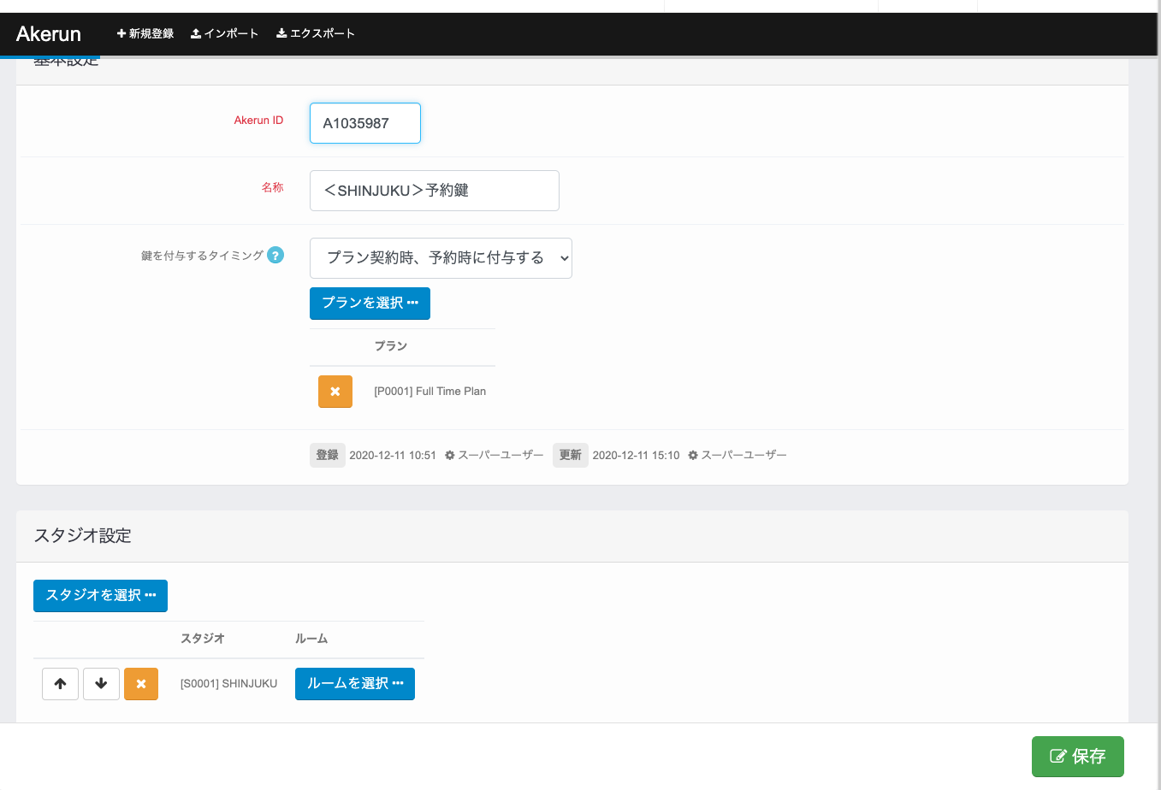The width and height of the screenshot is (1161, 790).
Task: Click the Akerun brand logo
Action: [x=49, y=34]
